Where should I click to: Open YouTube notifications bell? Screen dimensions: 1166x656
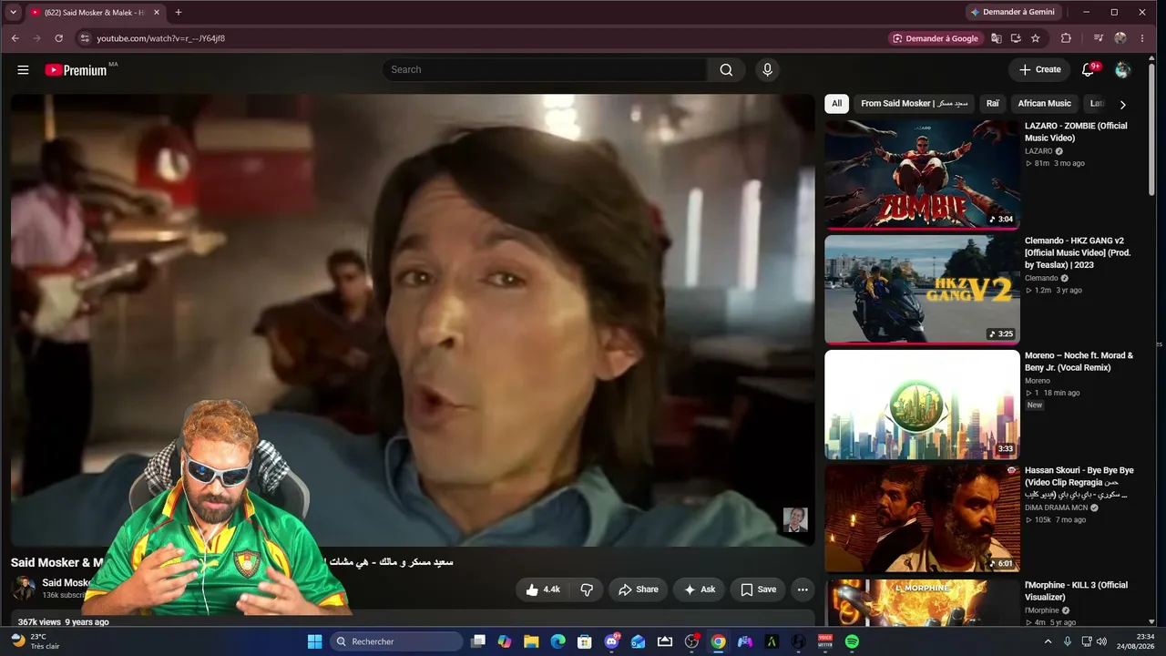[1088, 70]
